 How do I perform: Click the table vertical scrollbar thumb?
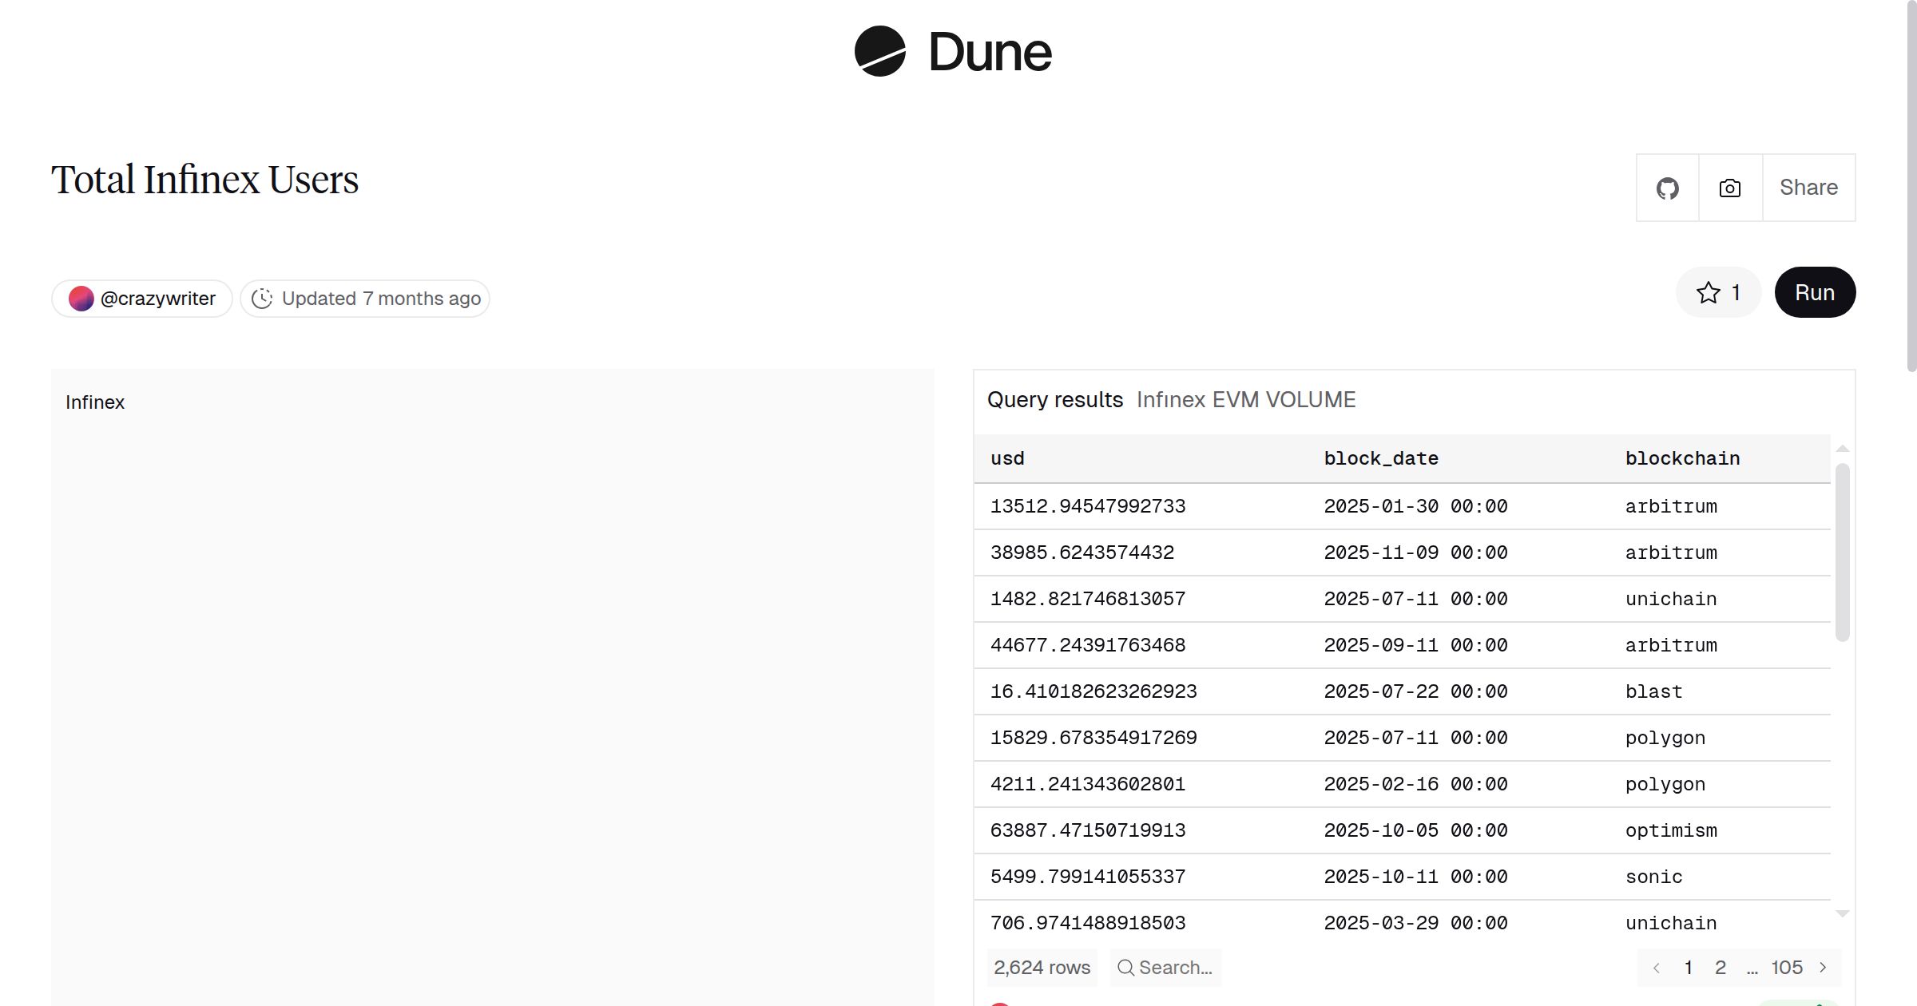[1843, 551]
